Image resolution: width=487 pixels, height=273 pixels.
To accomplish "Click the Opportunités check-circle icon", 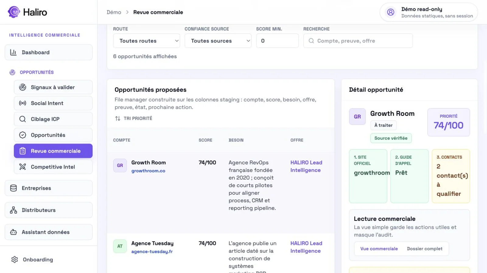I will coord(23,135).
